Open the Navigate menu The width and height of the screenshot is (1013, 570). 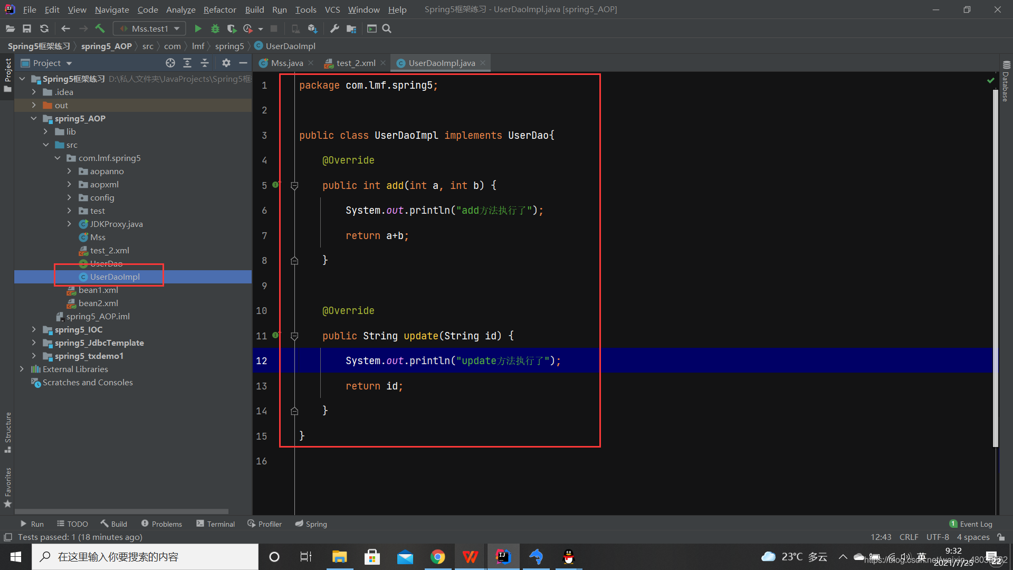pos(112,9)
